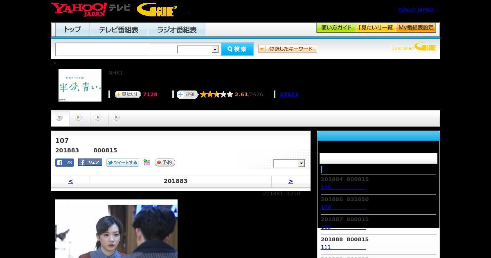Click the 見たい! plus button

pos(128,94)
